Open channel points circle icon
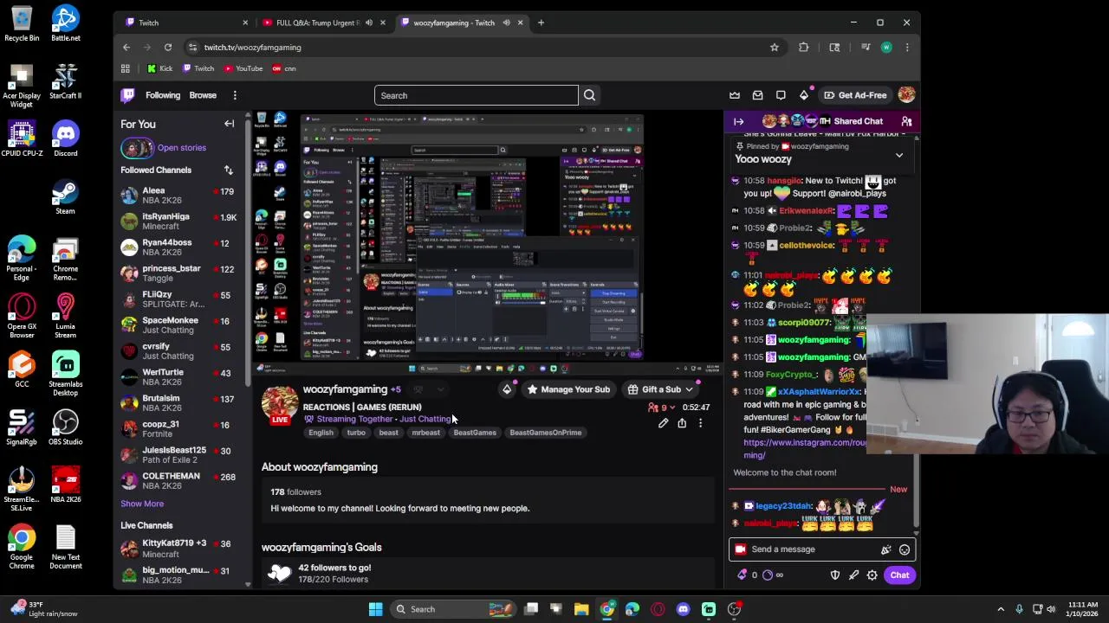This screenshot has height=623, width=1109. click(768, 575)
